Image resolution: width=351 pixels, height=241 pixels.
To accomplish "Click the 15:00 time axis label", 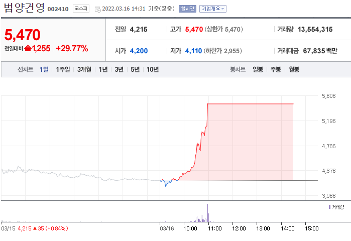I will click(x=312, y=228).
